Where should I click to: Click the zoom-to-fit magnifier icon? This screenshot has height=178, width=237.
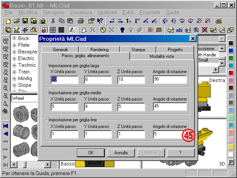6,111
